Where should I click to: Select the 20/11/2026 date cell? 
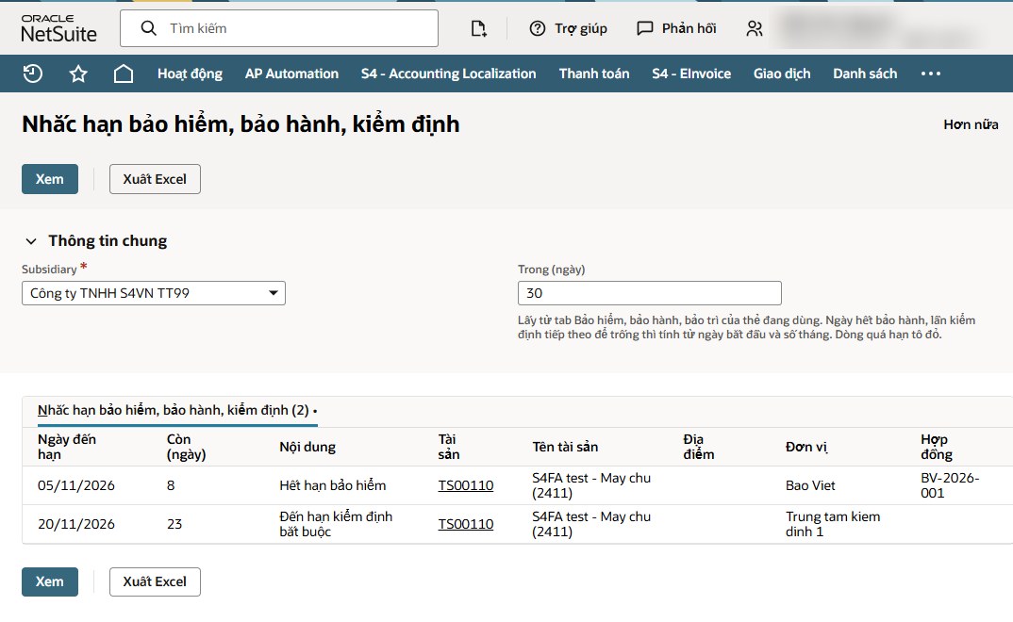click(x=76, y=524)
